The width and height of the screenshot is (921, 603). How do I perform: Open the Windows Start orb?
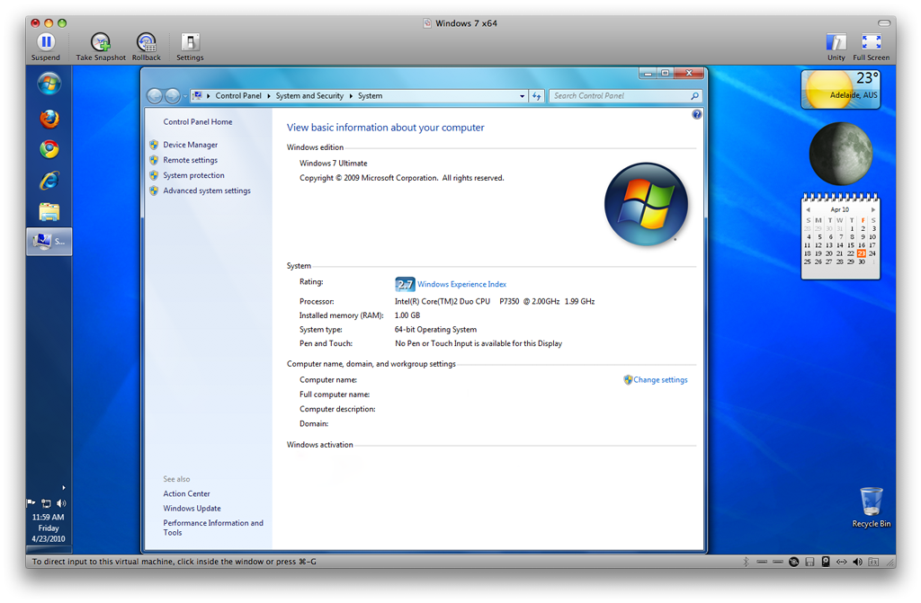[x=49, y=84]
